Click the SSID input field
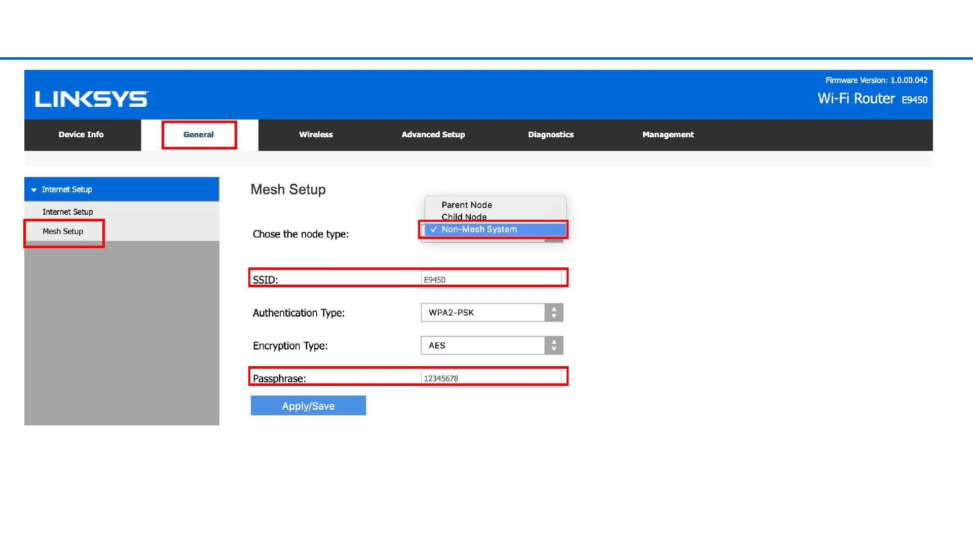Image resolution: width=973 pixels, height=547 pixels. coord(491,279)
